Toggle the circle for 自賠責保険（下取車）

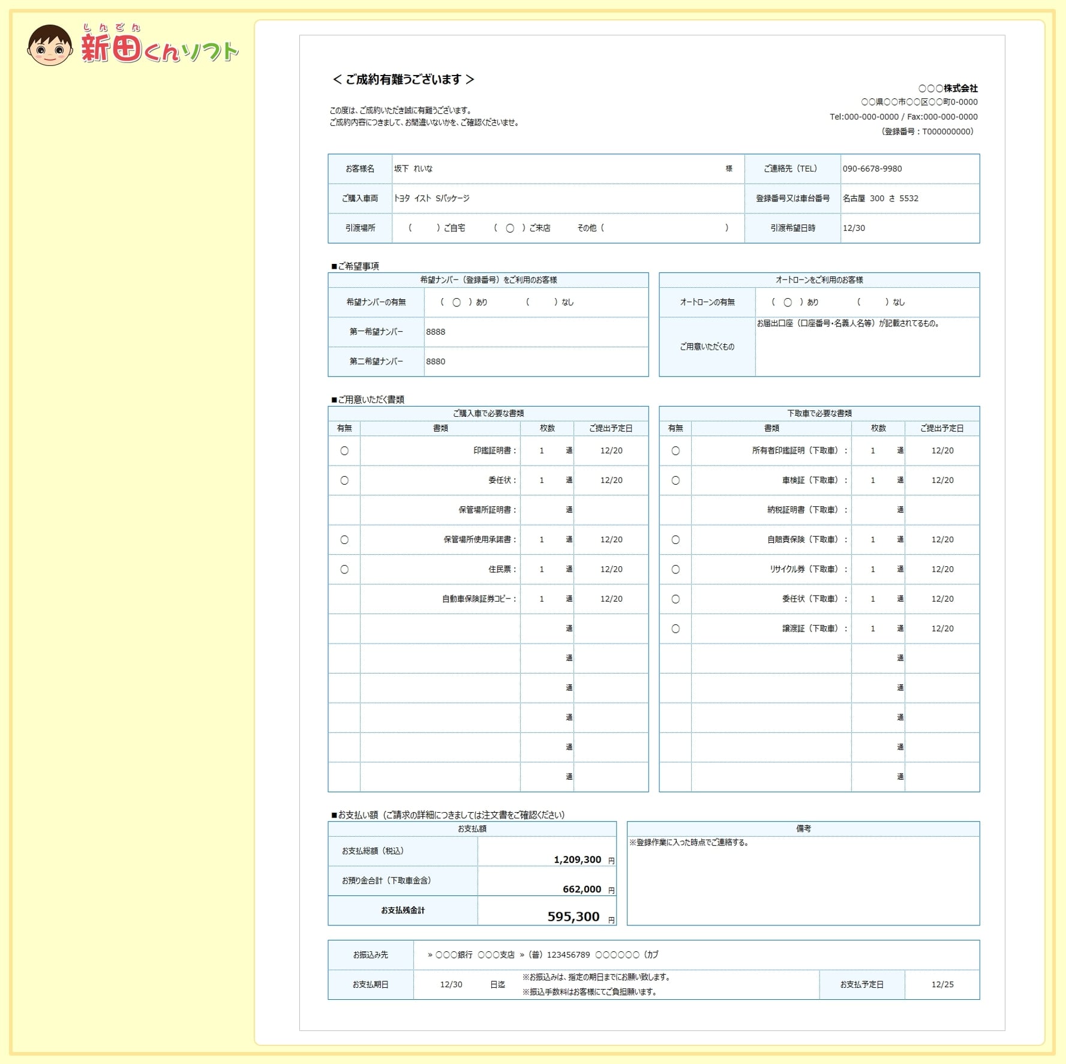(675, 540)
